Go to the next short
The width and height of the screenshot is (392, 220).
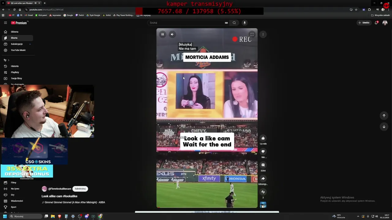tap(384, 127)
